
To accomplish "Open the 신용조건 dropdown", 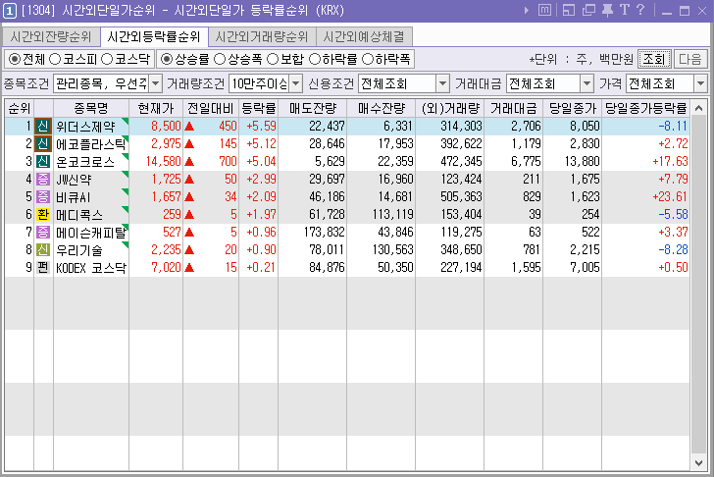I will click(443, 83).
